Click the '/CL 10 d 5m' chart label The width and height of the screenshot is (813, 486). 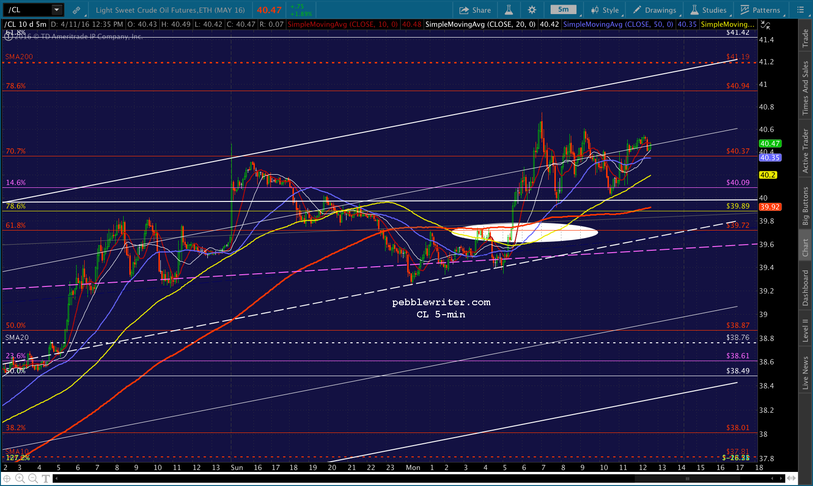pyautogui.click(x=25, y=24)
